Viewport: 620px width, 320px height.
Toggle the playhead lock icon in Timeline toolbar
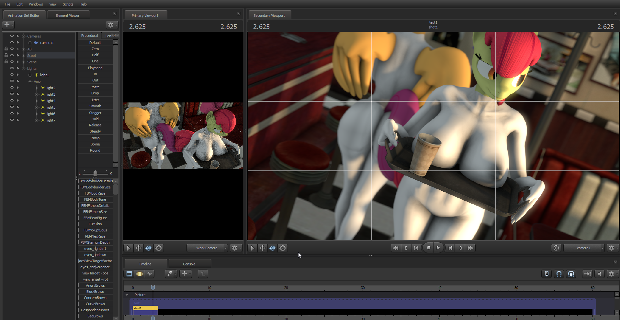tap(547, 274)
